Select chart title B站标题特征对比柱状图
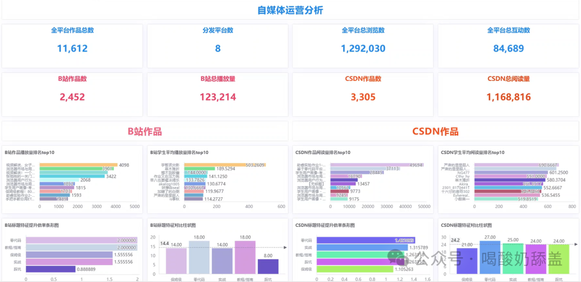The image size is (581, 282). click(x=173, y=225)
